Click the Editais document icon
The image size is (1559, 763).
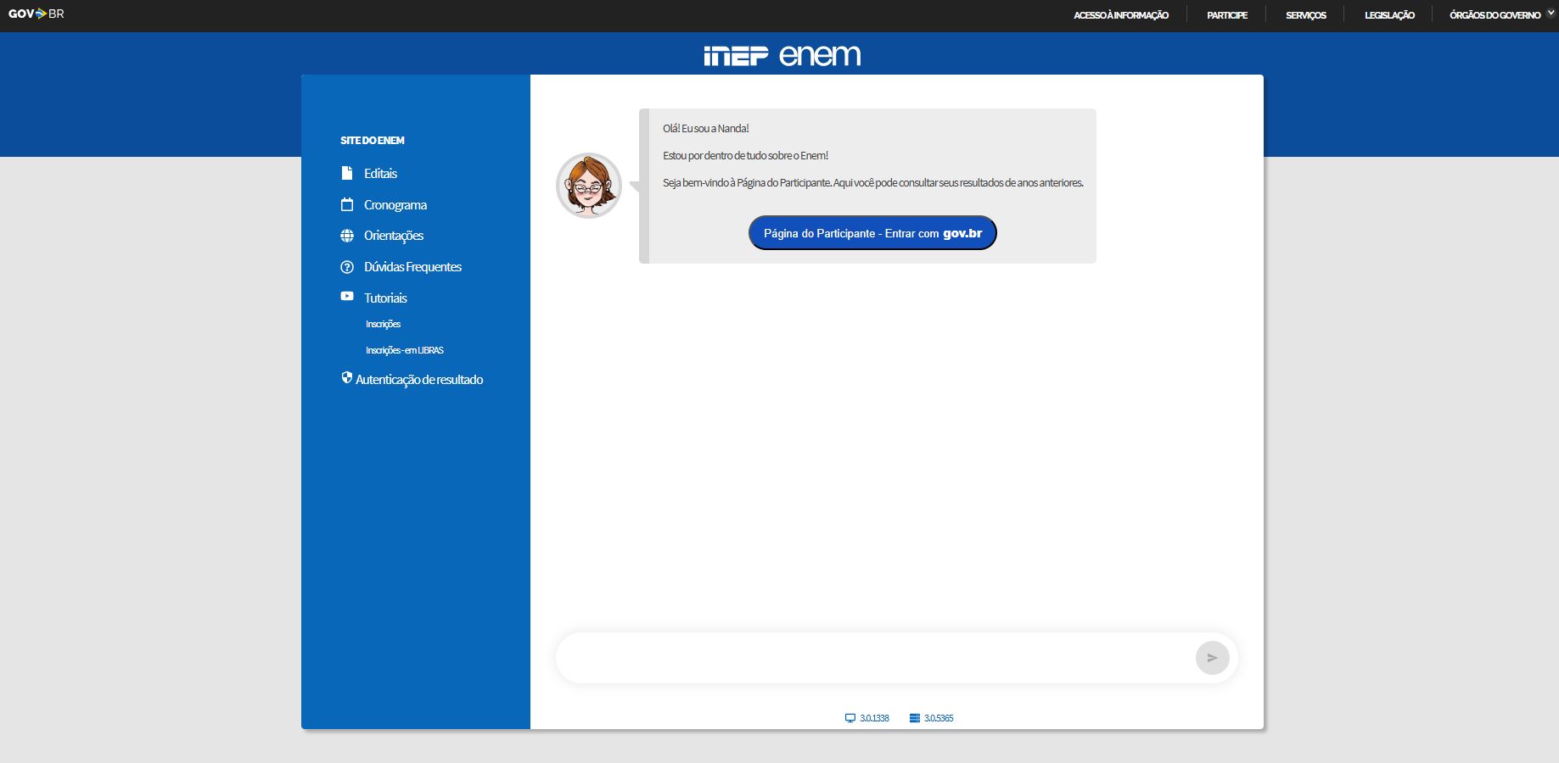tap(347, 173)
